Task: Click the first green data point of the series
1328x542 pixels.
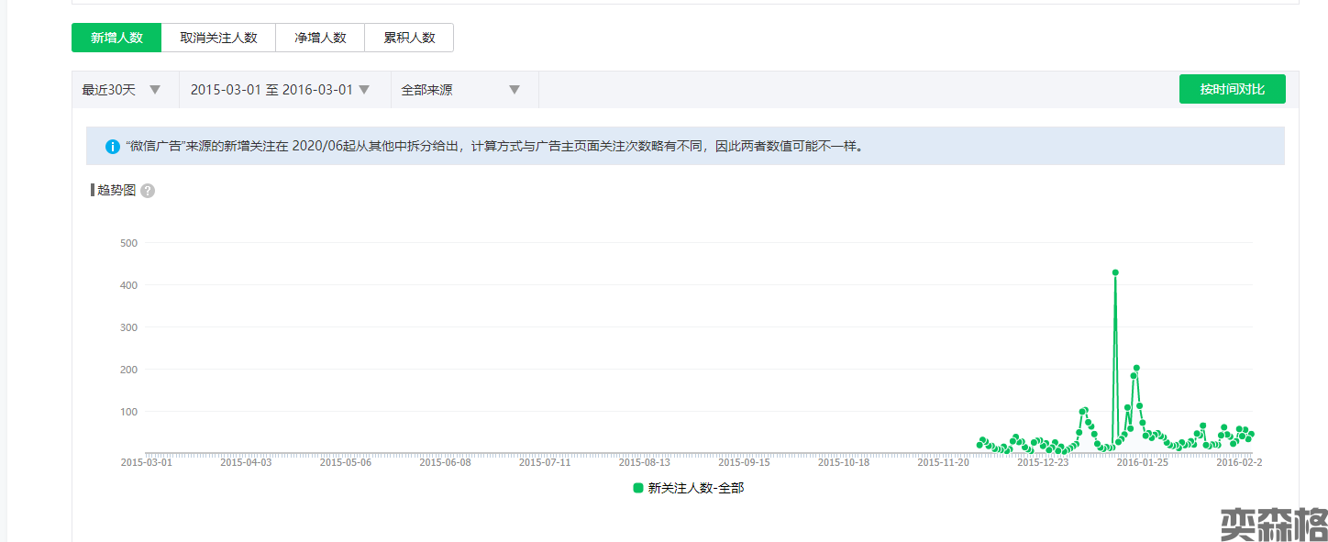Action: pos(979,446)
